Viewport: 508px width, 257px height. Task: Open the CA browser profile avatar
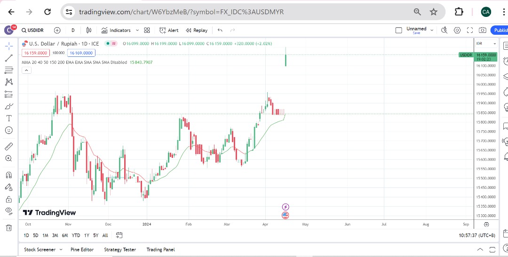486,12
